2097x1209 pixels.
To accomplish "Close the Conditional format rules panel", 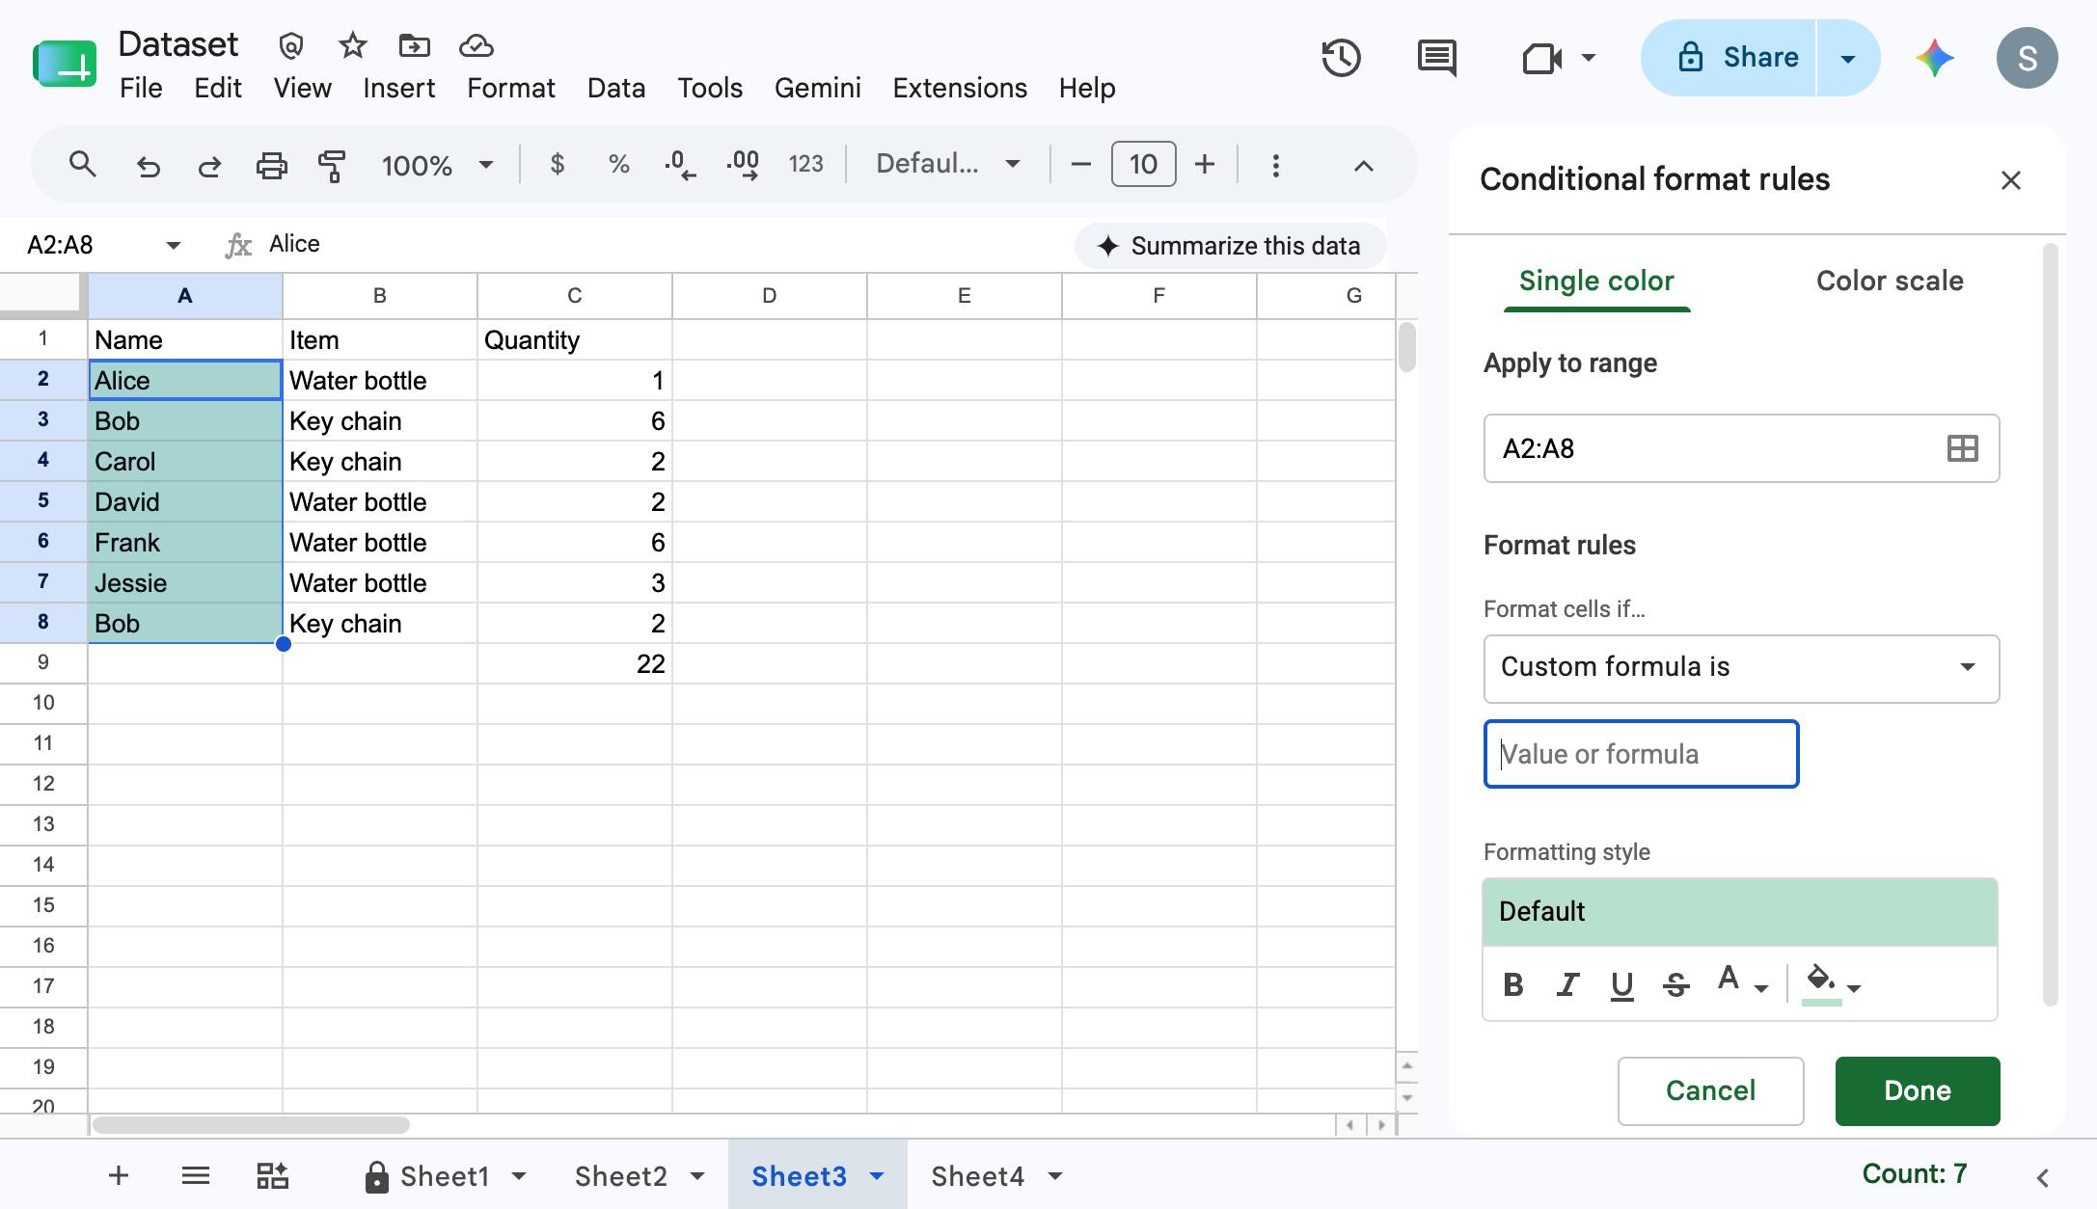I will pos(2011,180).
